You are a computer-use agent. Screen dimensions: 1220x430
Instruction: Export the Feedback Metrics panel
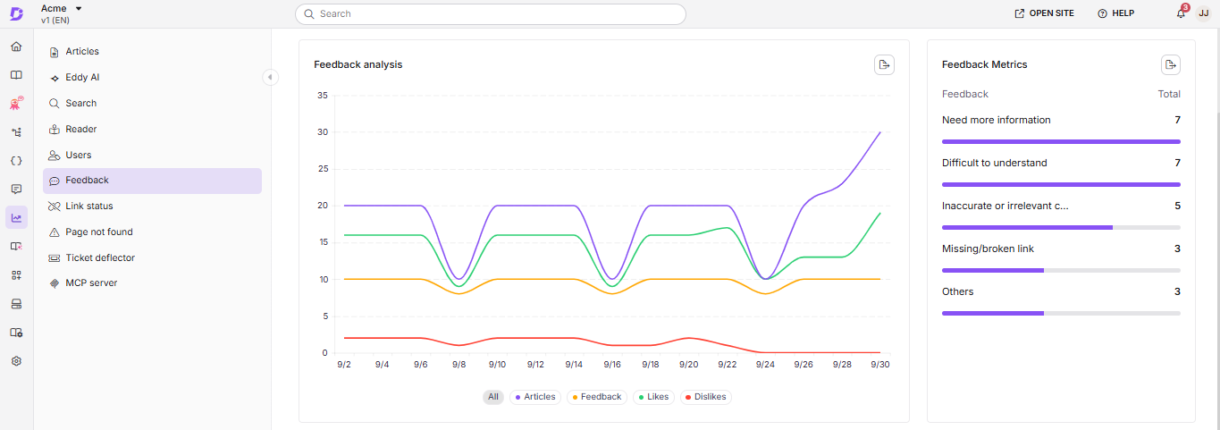pyautogui.click(x=1171, y=64)
